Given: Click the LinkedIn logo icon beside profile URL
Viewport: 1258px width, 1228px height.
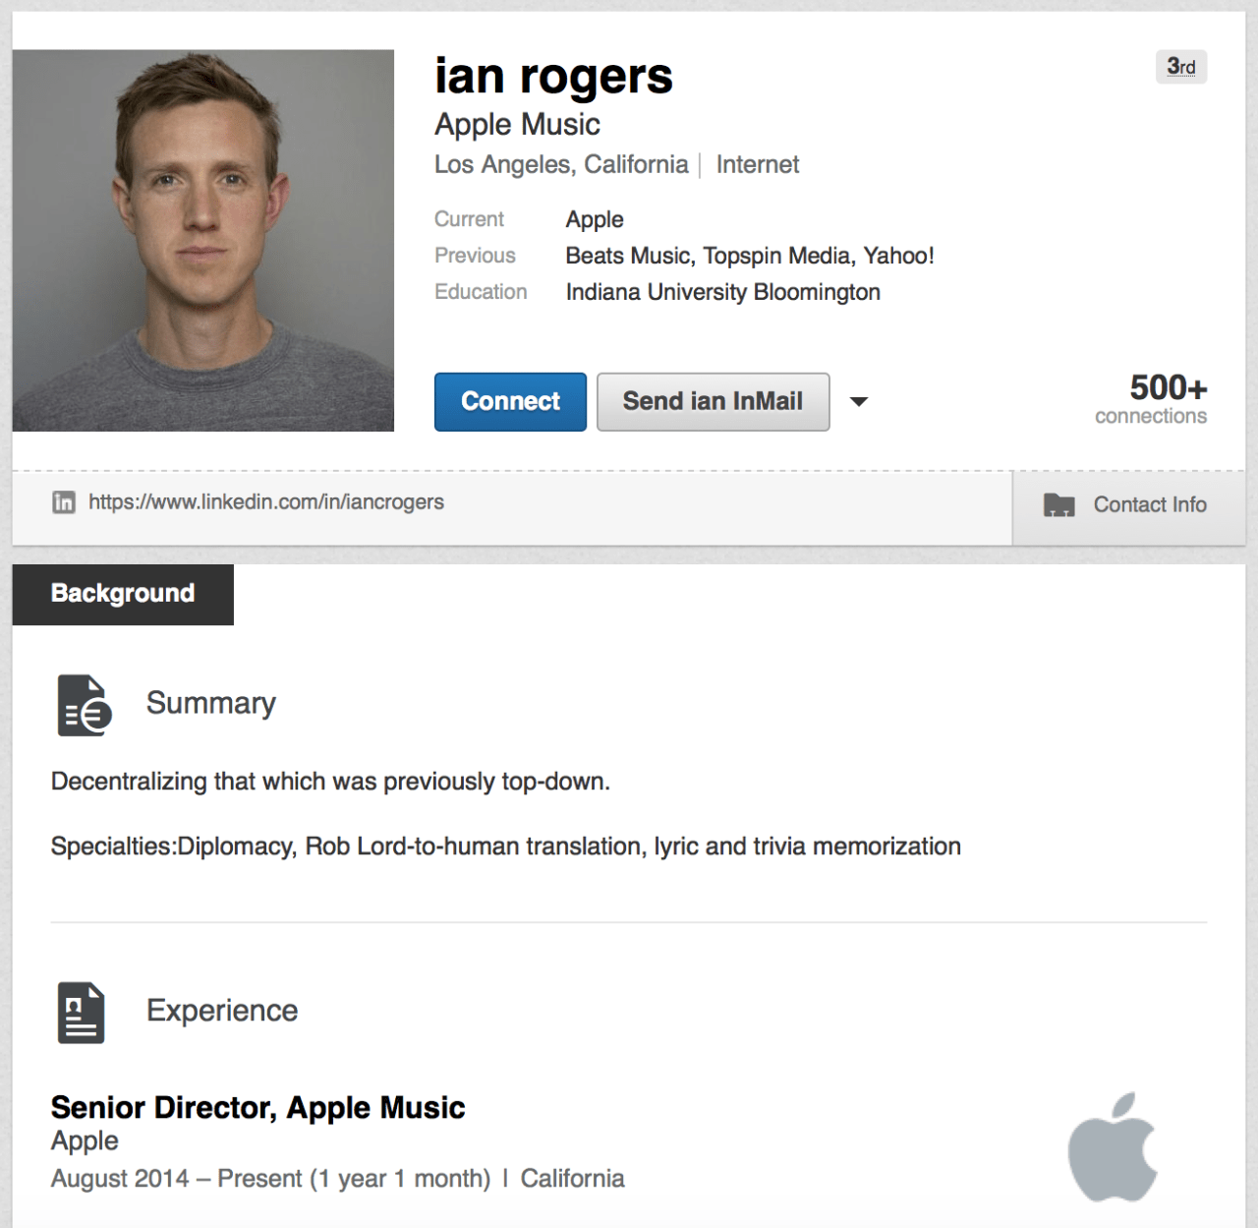Looking at the screenshot, I should (x=64, y=502).
